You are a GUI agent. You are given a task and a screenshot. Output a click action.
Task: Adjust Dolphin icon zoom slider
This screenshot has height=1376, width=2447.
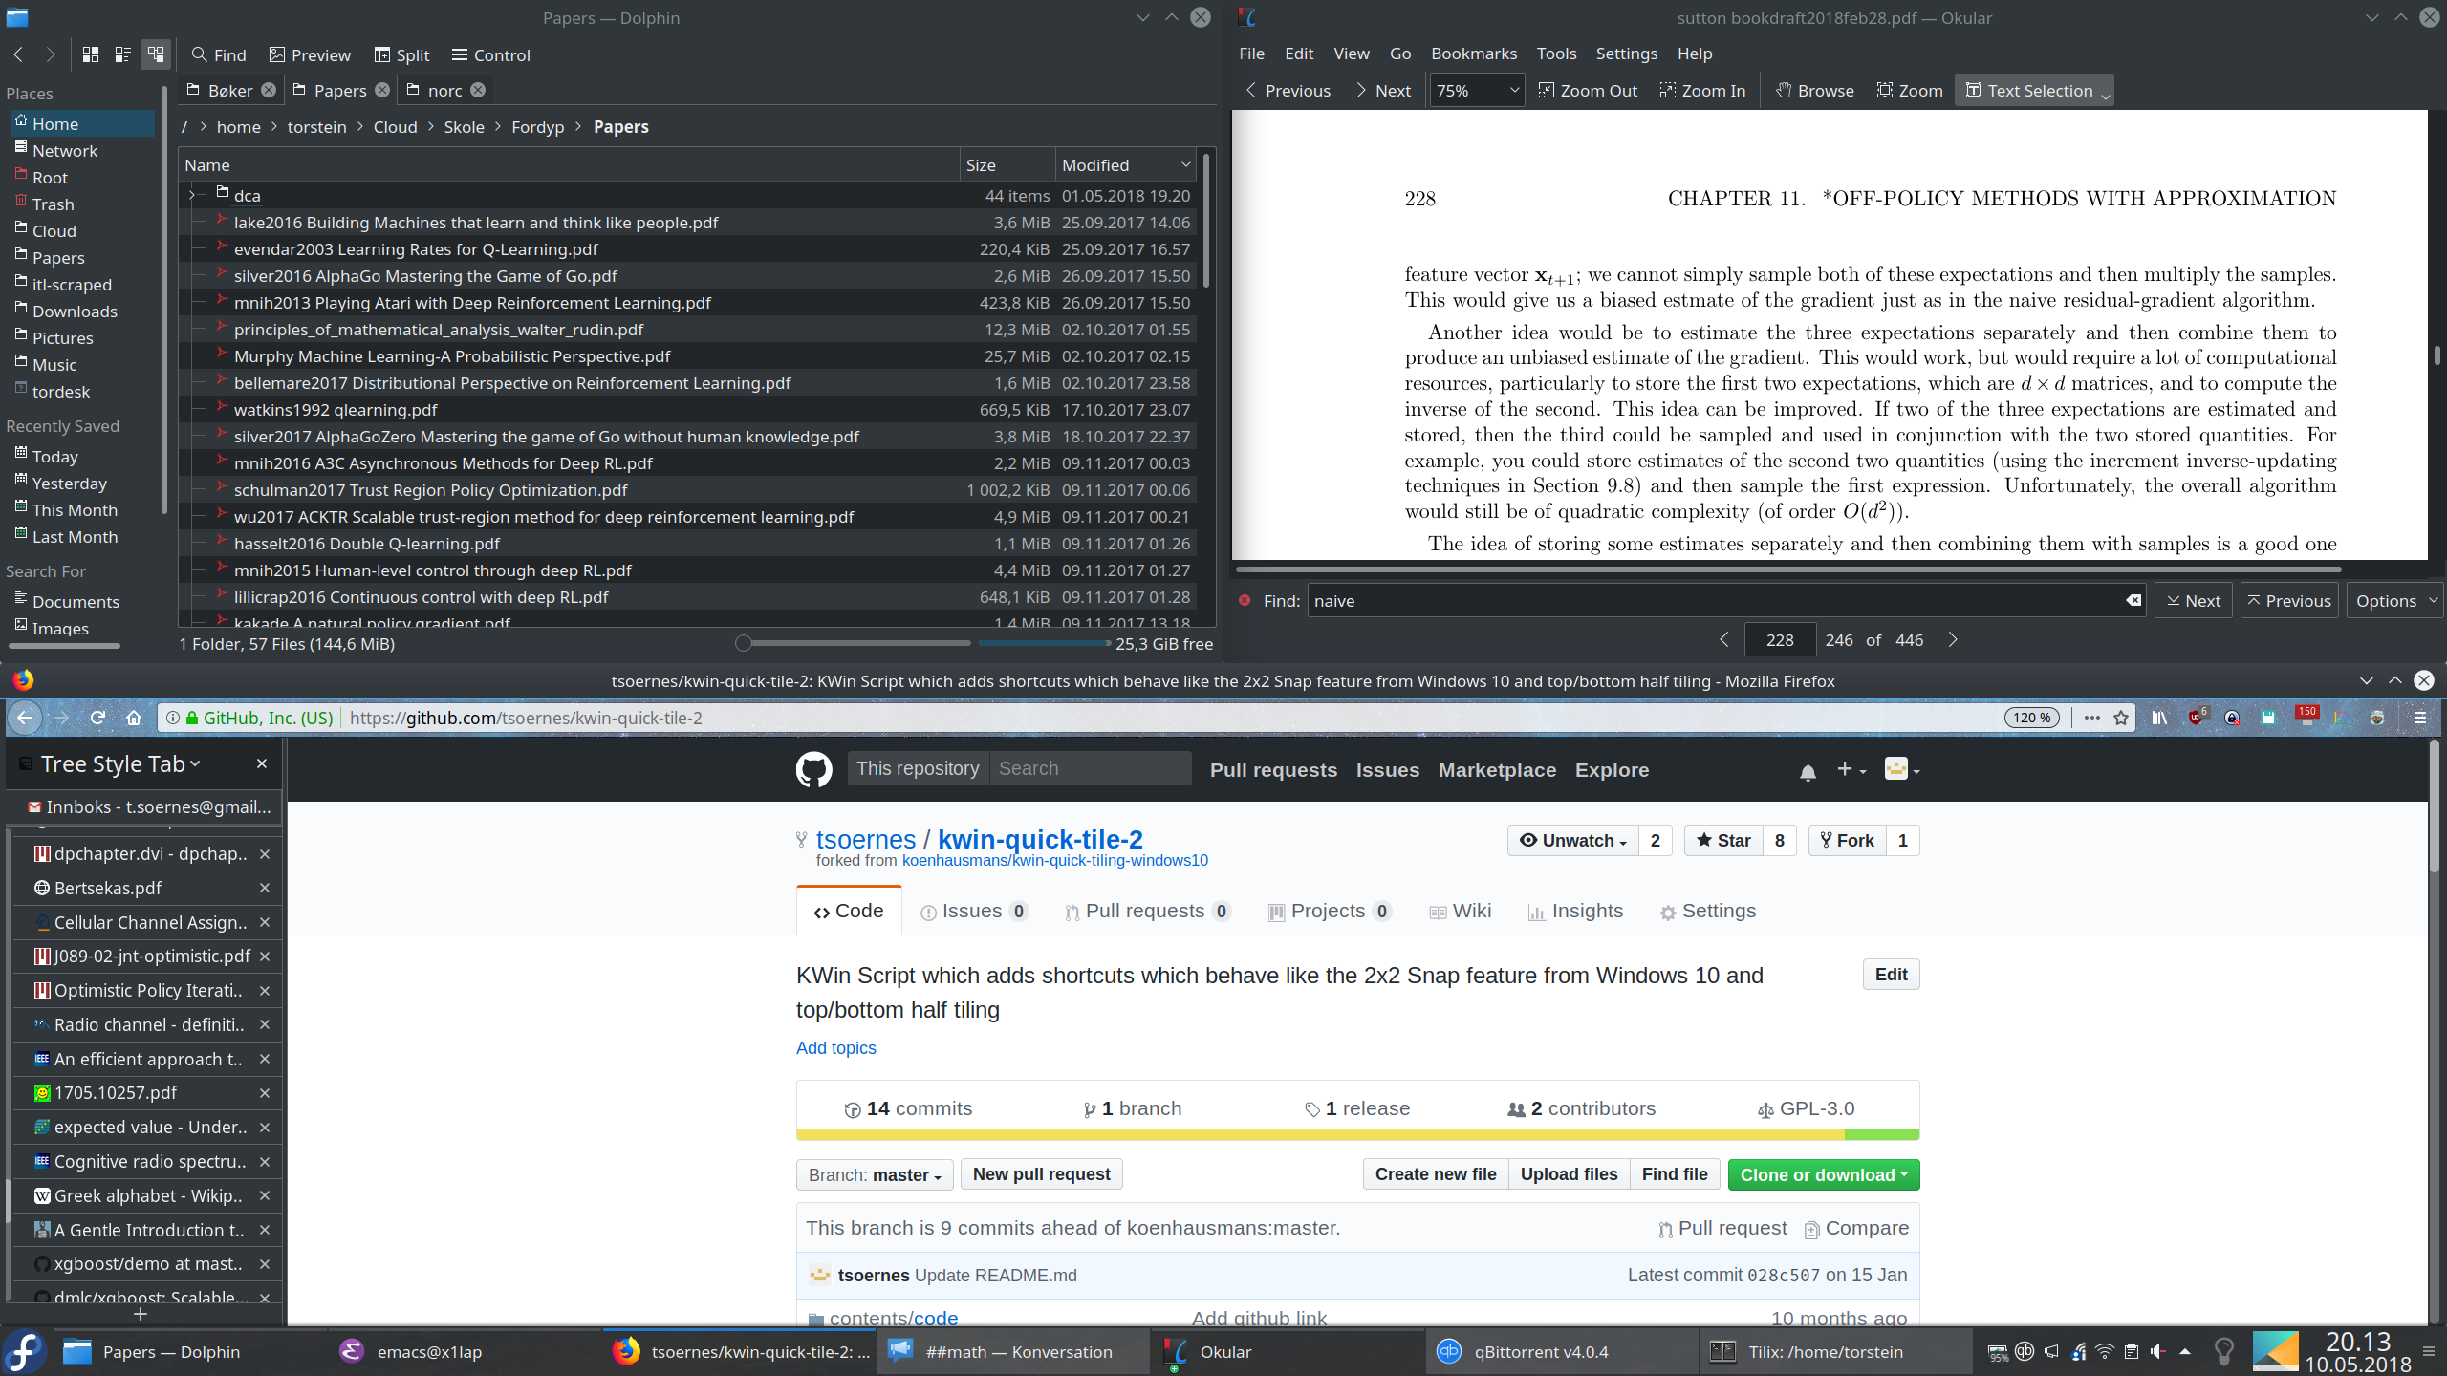click(x=744, y=643)
